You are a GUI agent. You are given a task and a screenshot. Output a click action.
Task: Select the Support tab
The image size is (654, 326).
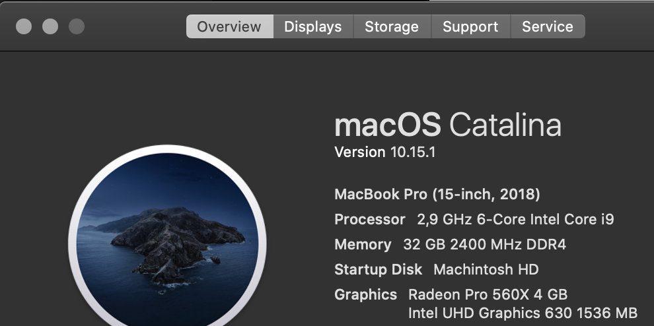(x=471, y=26)
